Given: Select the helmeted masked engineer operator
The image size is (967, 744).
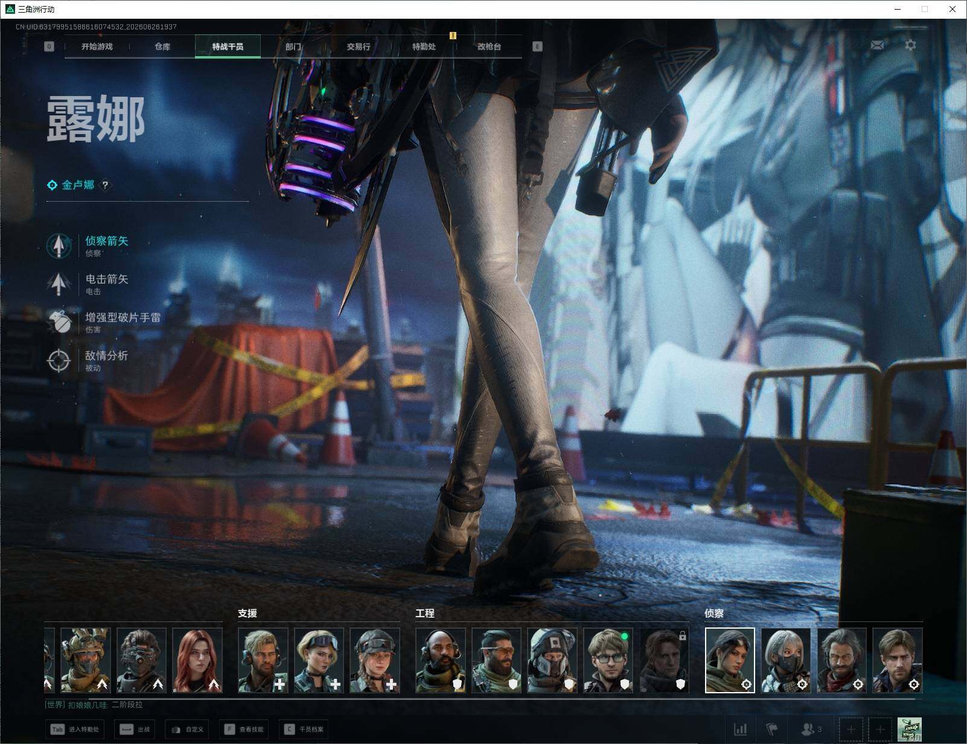Looking at the screenshot, I should pos(552,660).
